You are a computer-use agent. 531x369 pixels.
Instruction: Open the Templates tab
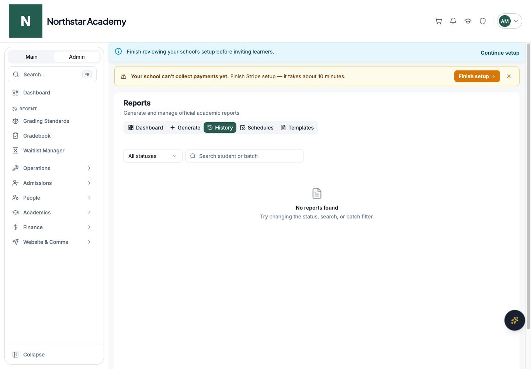(297, 128)
